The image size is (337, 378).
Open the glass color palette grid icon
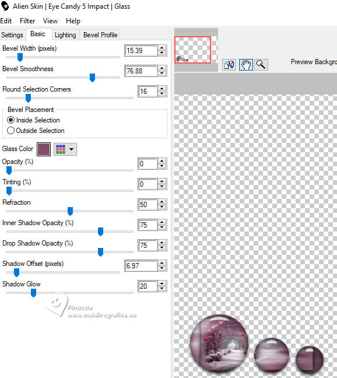(x=61, y=149)
